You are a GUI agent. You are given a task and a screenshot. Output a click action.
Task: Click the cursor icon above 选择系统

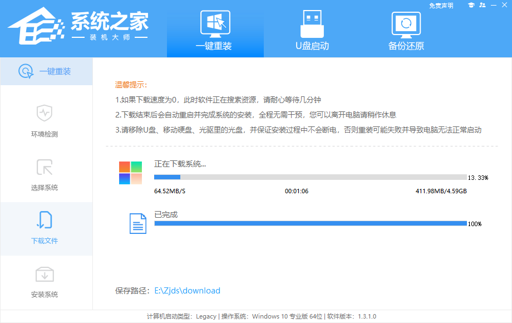click(x=45, y=167)
